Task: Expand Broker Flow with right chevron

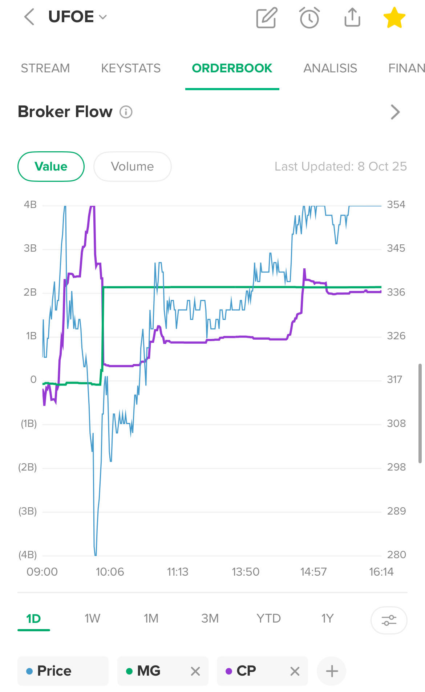Action: (395, 112)
